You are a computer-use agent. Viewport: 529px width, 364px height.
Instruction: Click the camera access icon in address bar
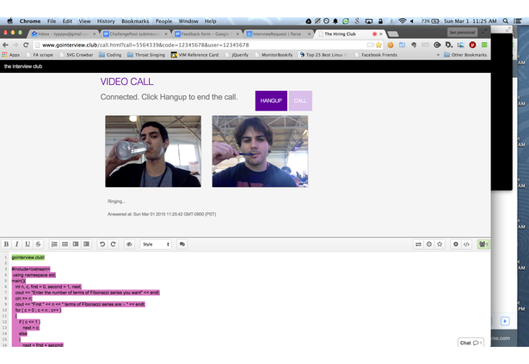[370, 45]
